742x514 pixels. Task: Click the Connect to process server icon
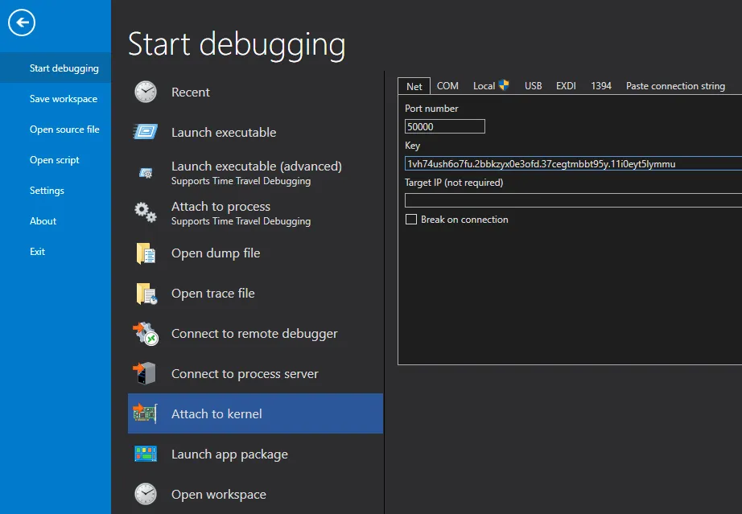point(144,373)
